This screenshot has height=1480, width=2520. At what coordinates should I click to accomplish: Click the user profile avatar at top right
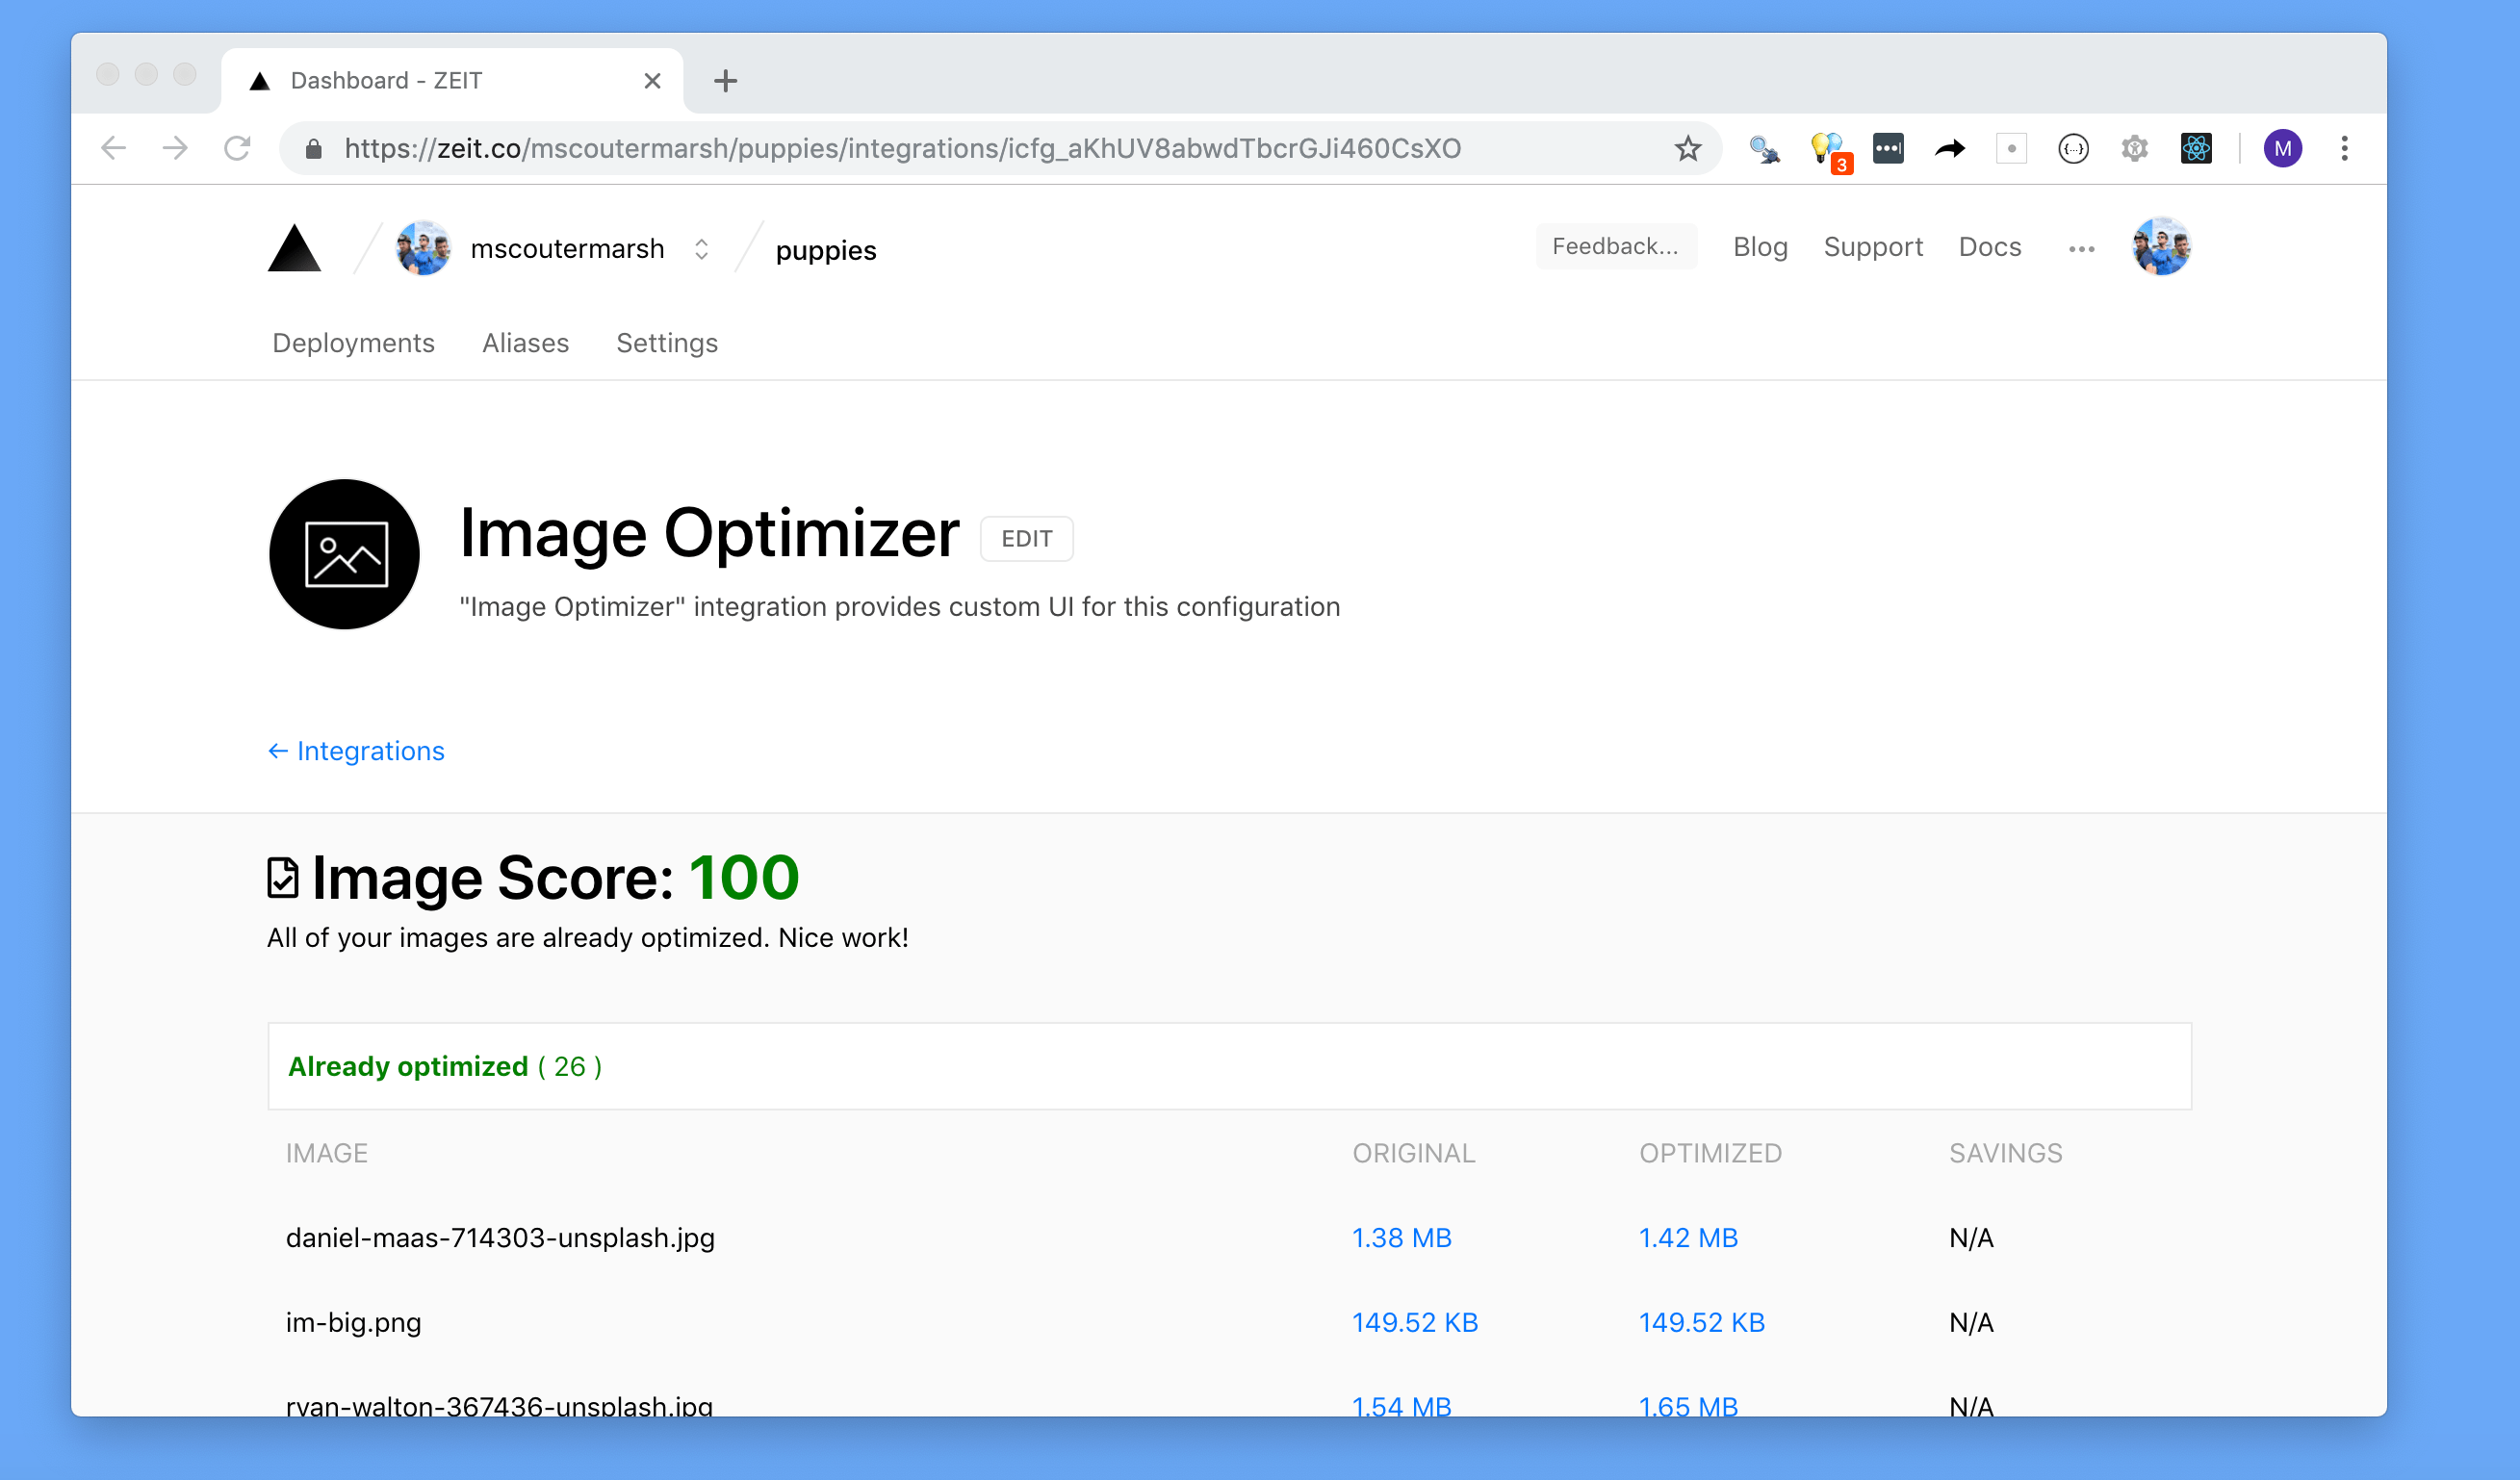pyautogui.click(x=2161, y=246)
